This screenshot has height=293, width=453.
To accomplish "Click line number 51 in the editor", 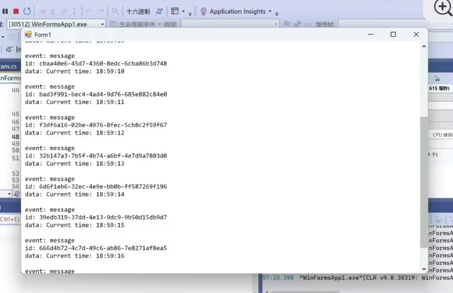I will [x=15, y=158].
